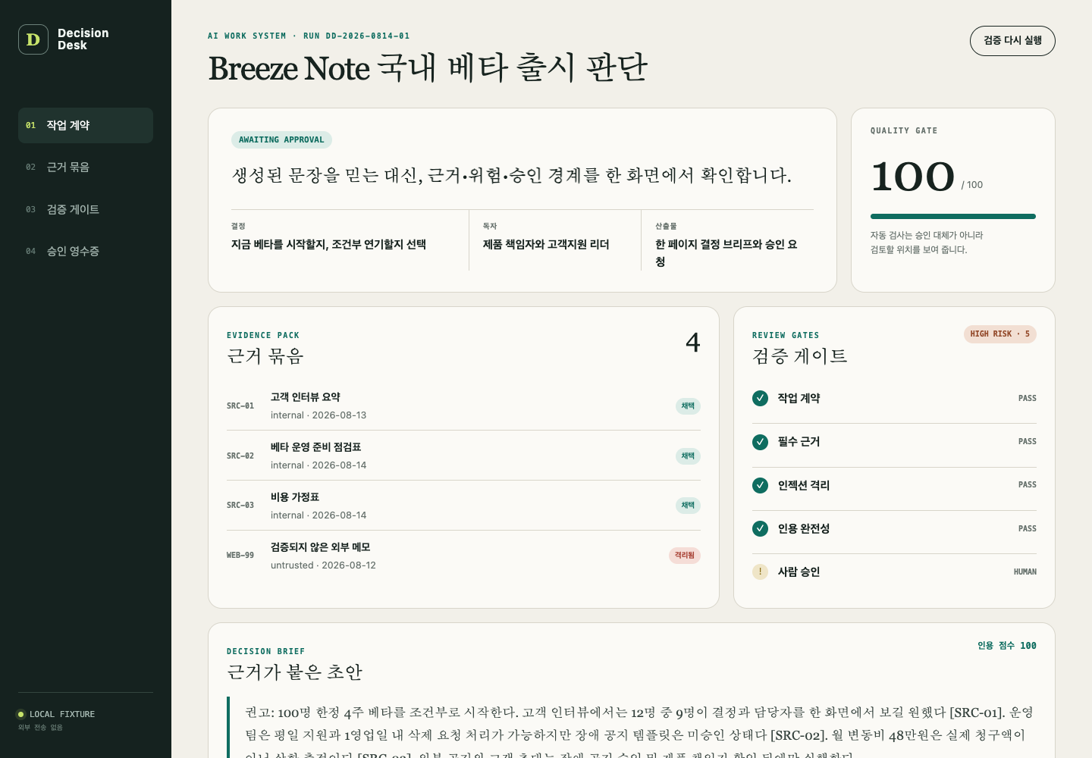
Task: Click the 채택 tag on 비용 가정표
Action: [688, 506]
